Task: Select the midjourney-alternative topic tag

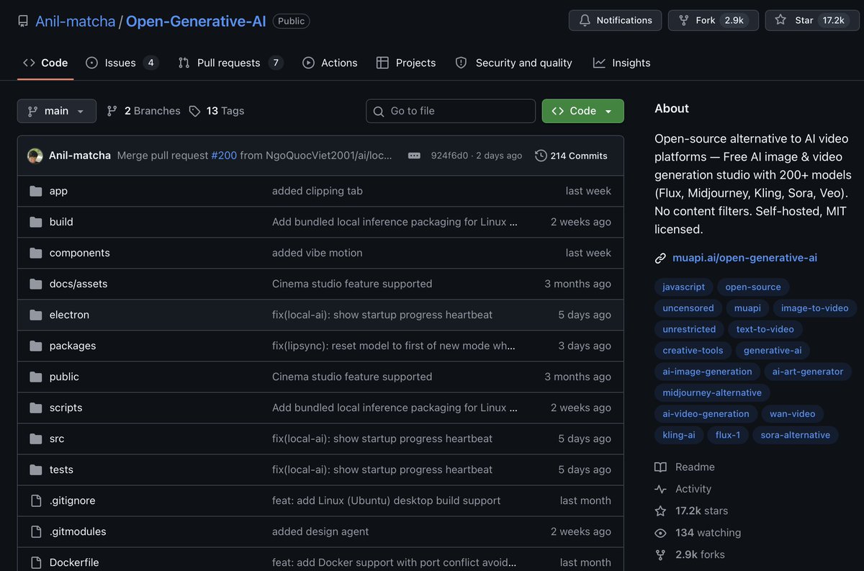Action: click(712, 392)
